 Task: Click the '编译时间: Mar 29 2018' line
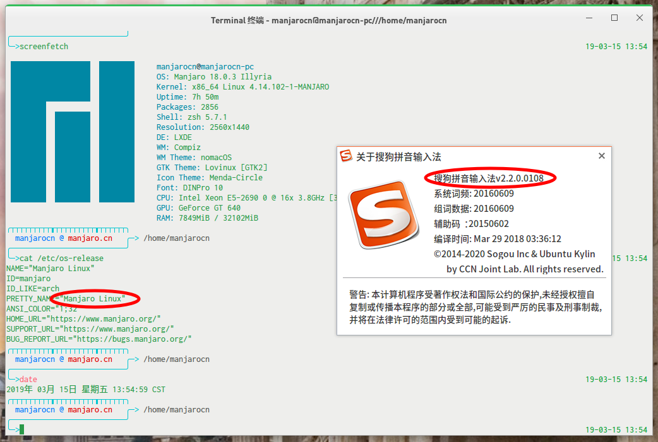tap(497, 238)
